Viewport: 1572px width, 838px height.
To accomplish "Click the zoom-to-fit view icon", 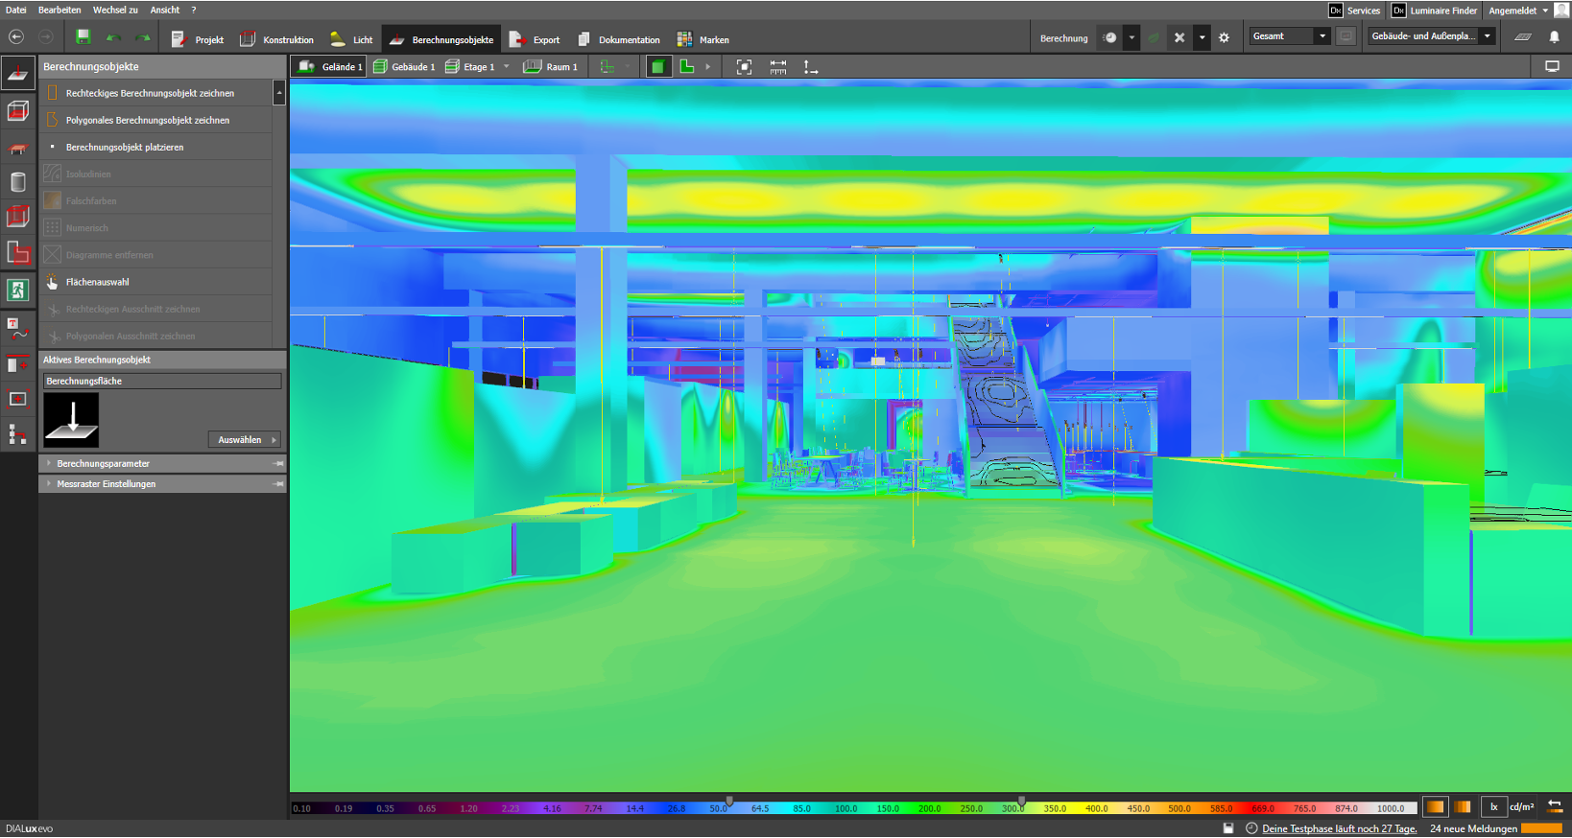I will [x=744, y=67].
